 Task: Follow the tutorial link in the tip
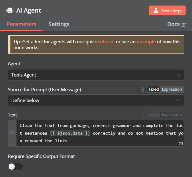tap(106, 42)
